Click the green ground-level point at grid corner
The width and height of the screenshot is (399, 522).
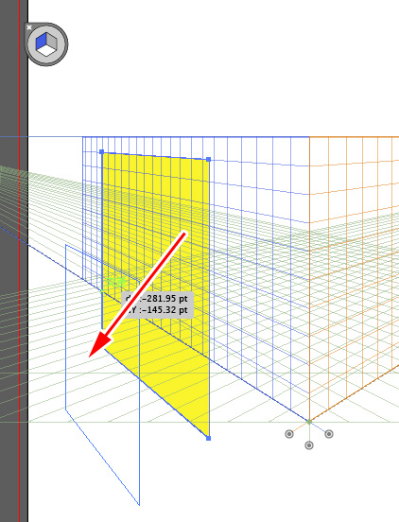pyautogui.click(x=309, y=422)
